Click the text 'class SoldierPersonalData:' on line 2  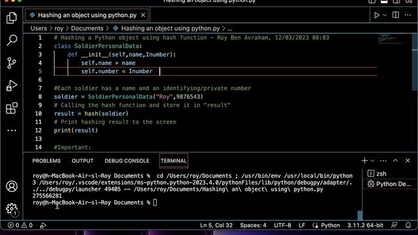(98, 46)
